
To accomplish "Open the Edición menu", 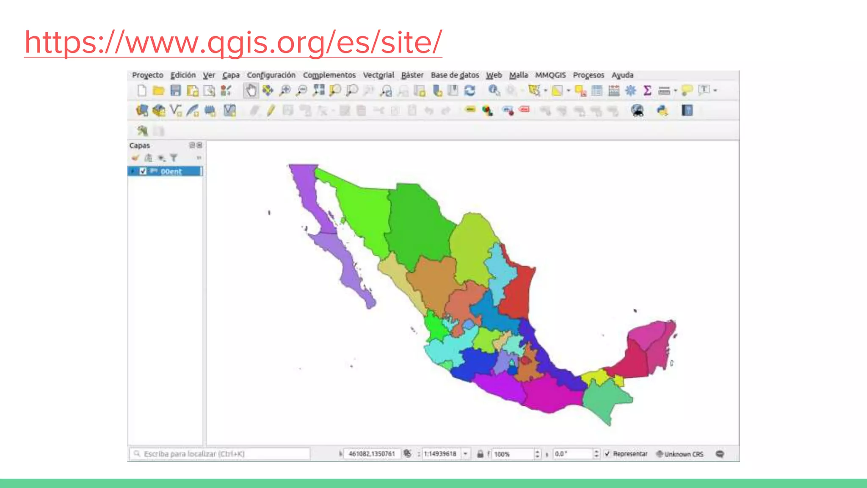I will [183, 75].
